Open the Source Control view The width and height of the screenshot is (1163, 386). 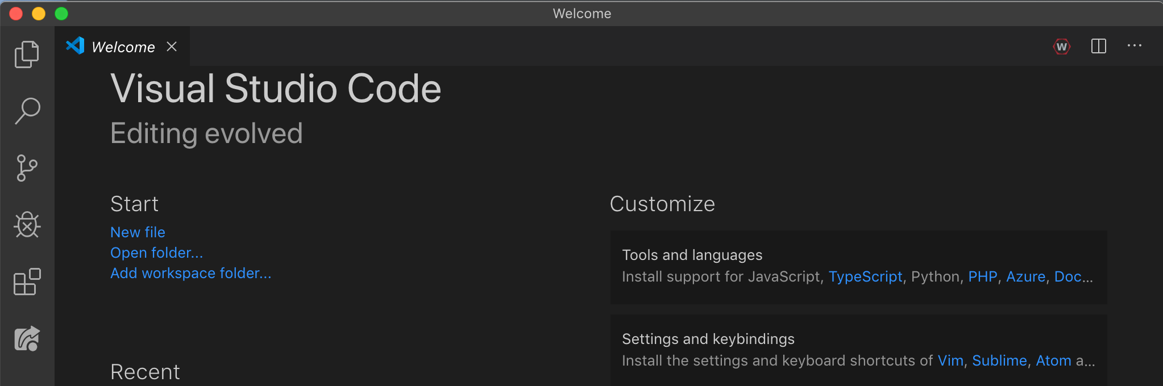pos(27,168)
